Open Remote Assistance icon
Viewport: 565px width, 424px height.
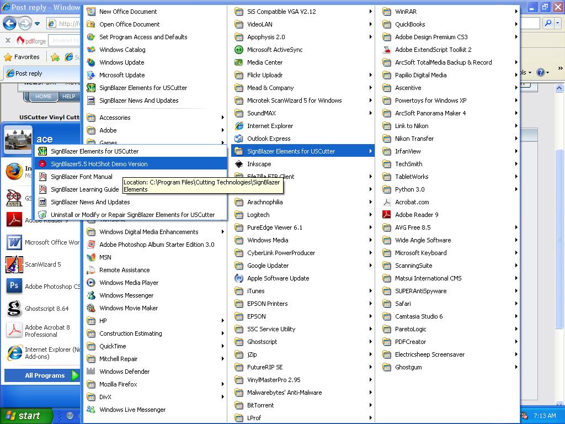click(91, 270)
